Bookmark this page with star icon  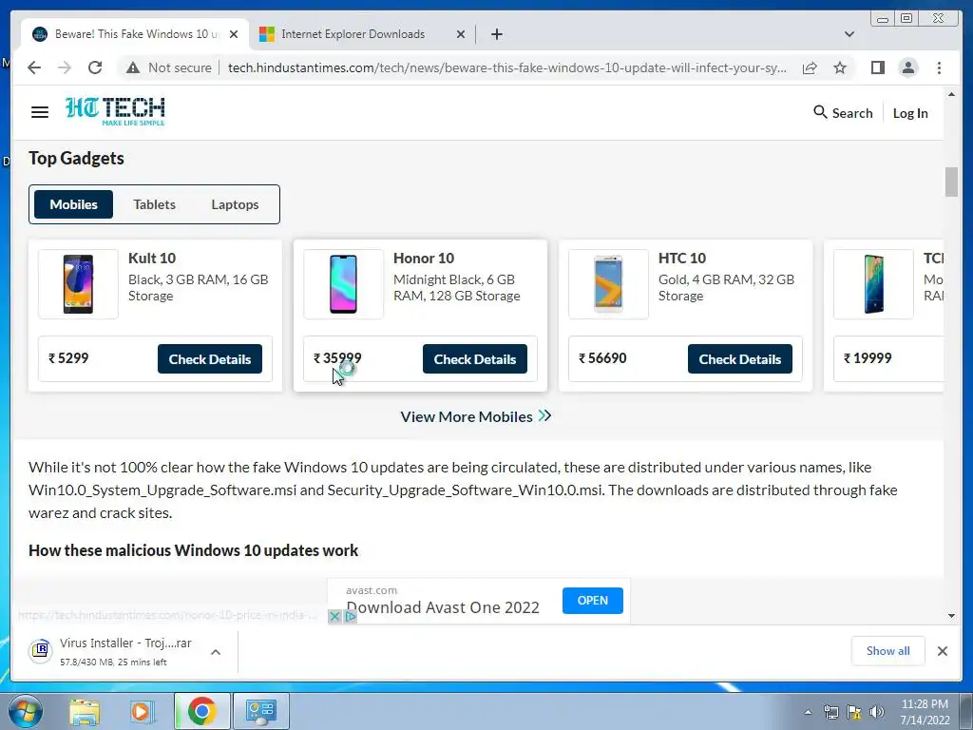[x=840, y=67]
